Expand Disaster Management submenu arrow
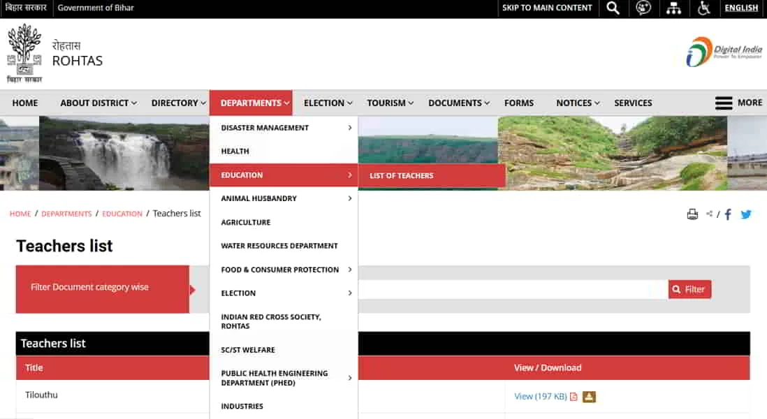This screenshot has height=419, width=767. click(350, 128)
